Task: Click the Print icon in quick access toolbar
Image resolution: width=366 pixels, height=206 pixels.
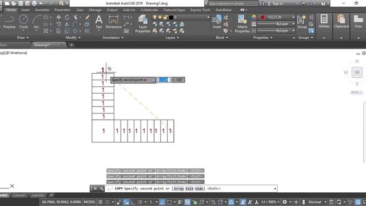Action: click(x=34, y=3)
